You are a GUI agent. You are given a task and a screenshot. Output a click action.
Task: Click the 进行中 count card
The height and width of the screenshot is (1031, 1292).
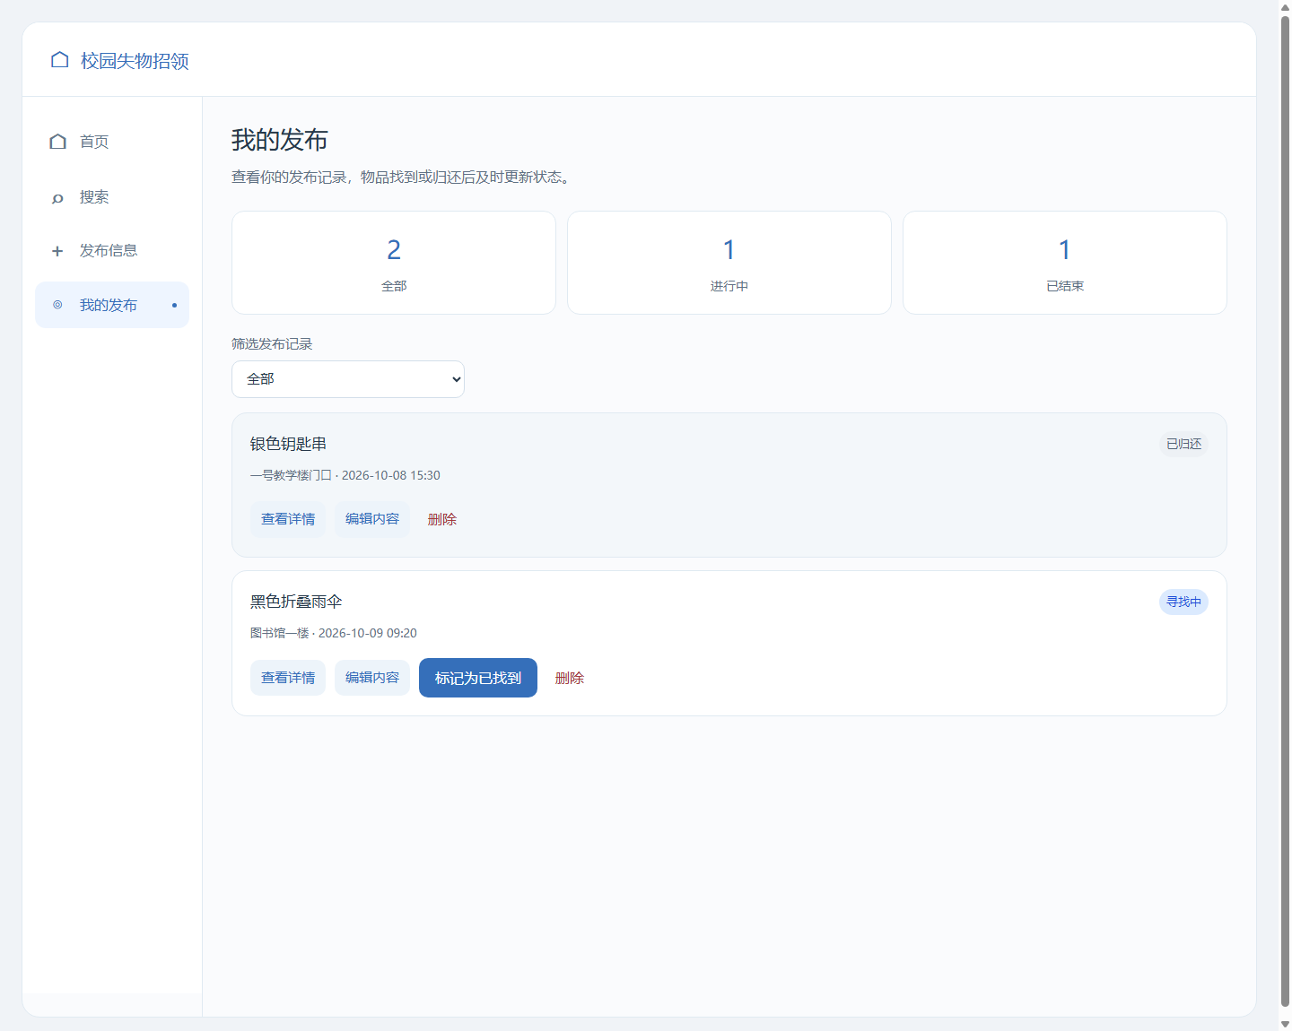click(x=729, y=263)
